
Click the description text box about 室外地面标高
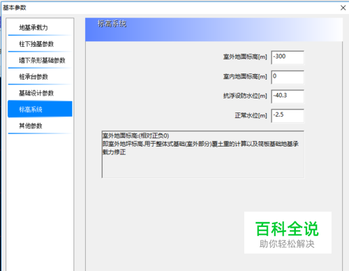tap(203, 154)
